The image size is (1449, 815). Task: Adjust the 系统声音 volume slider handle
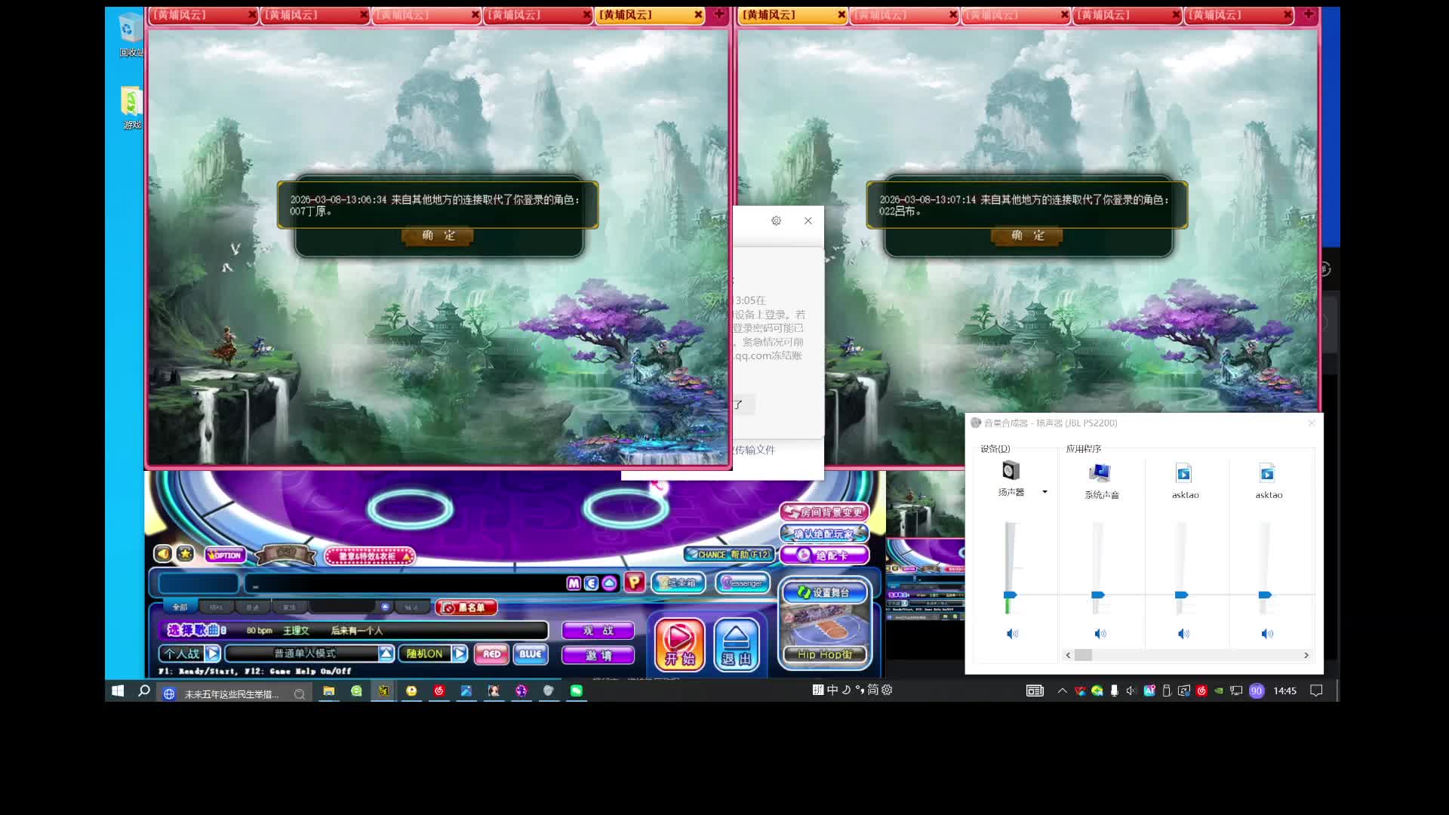tap(1098, 595)
